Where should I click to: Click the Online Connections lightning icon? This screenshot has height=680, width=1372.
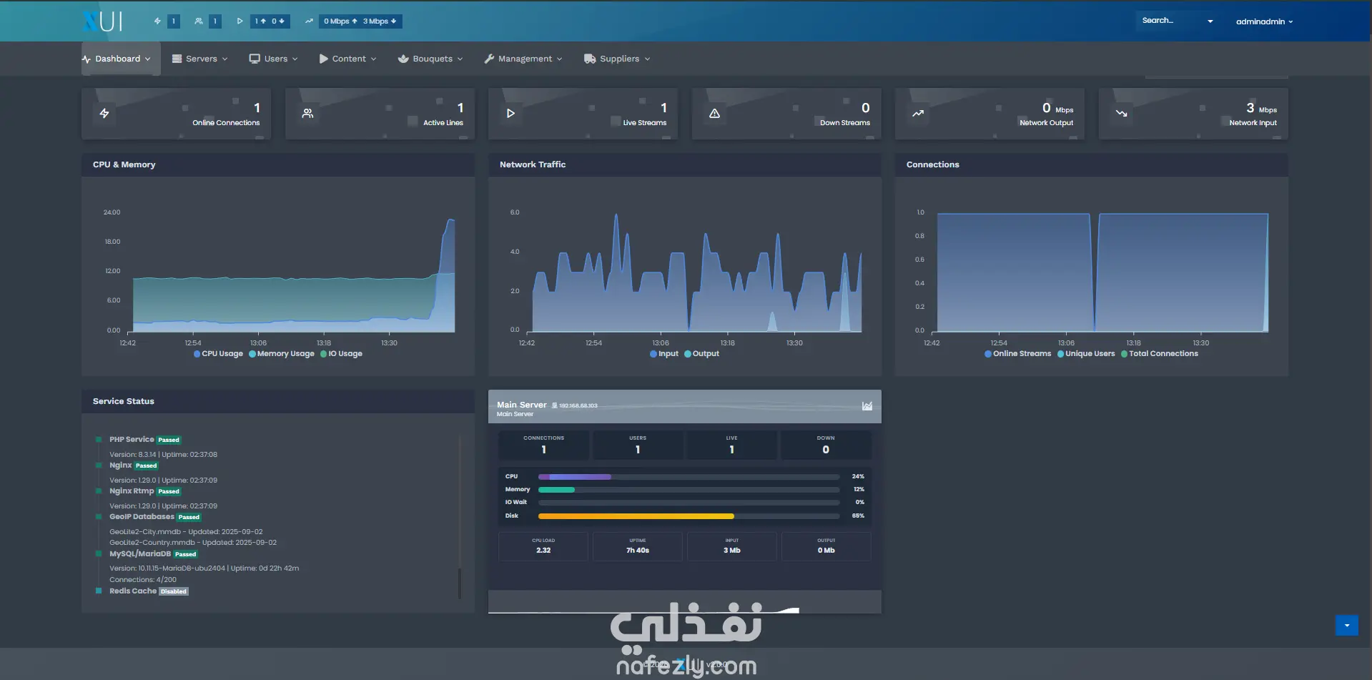[x=104, y=114]
